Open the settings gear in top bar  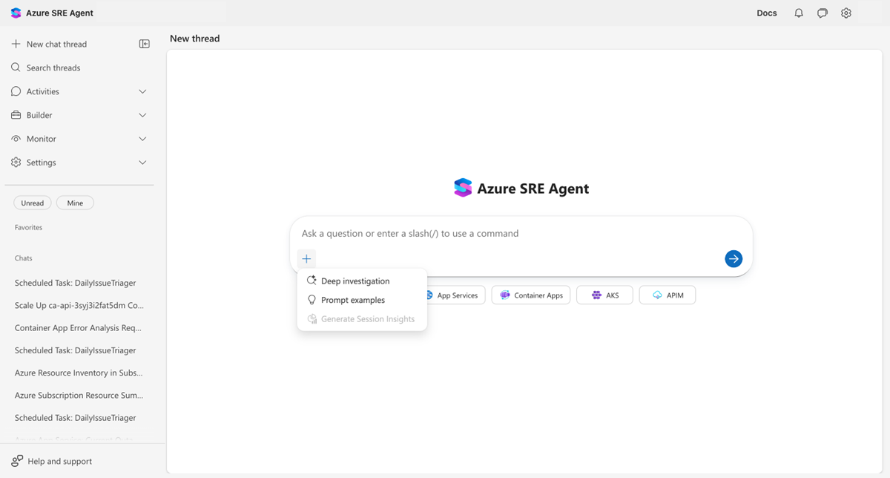tap(846, 13)
